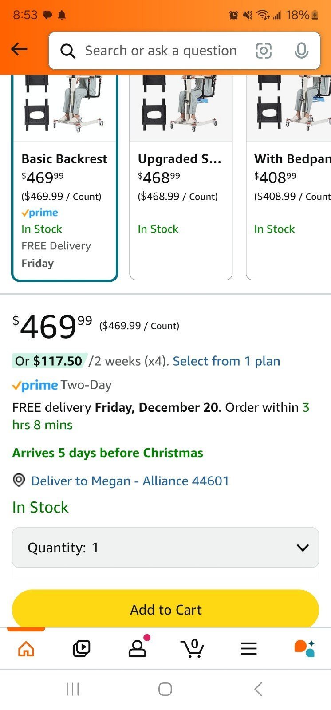331x710 pixels.
Task: Add the item to cart
Action: pos(165,609)
